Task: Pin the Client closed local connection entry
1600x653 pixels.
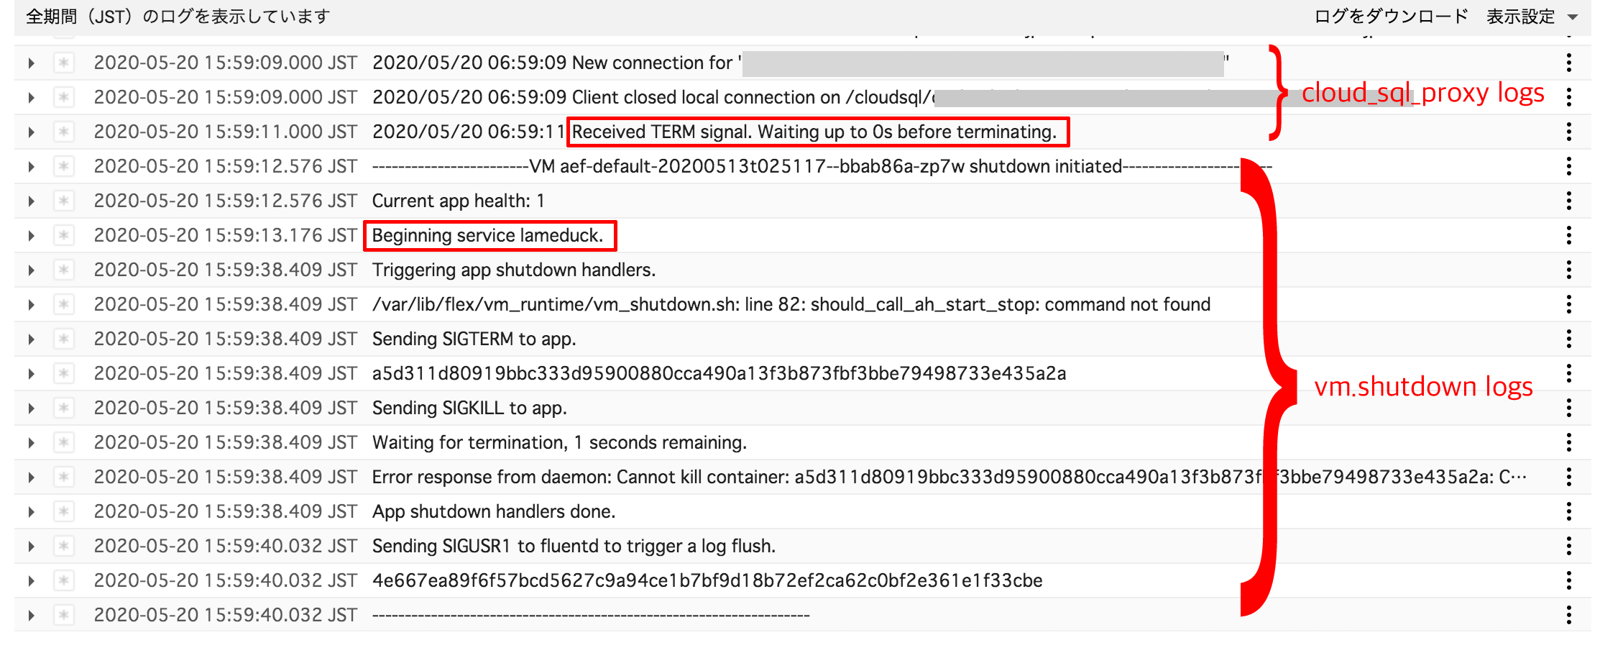Action: tap(64, 97)
